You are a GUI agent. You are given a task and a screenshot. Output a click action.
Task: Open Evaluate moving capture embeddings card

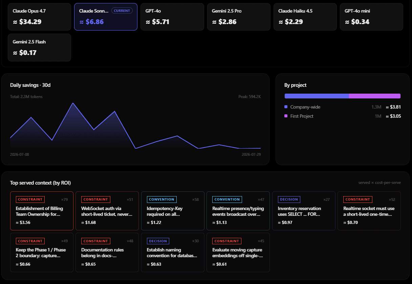tap(238, 252)
